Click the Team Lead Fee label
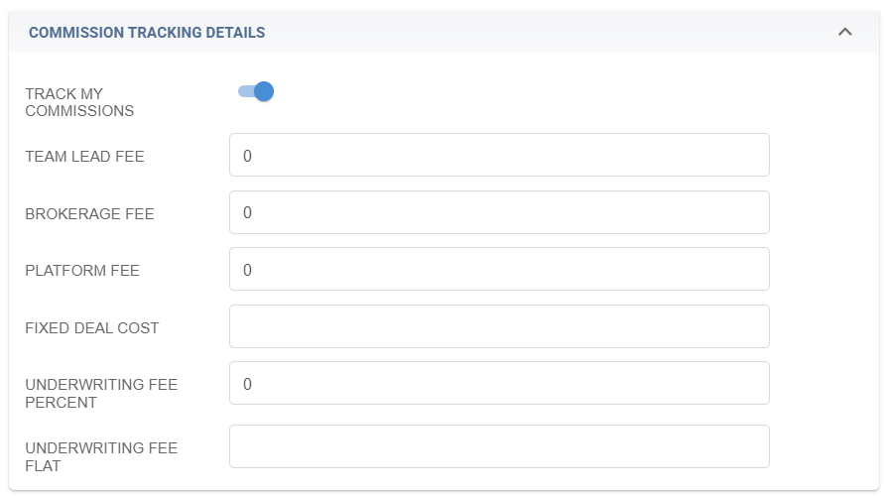Screen dimensions: 884x496 (84, 157)
